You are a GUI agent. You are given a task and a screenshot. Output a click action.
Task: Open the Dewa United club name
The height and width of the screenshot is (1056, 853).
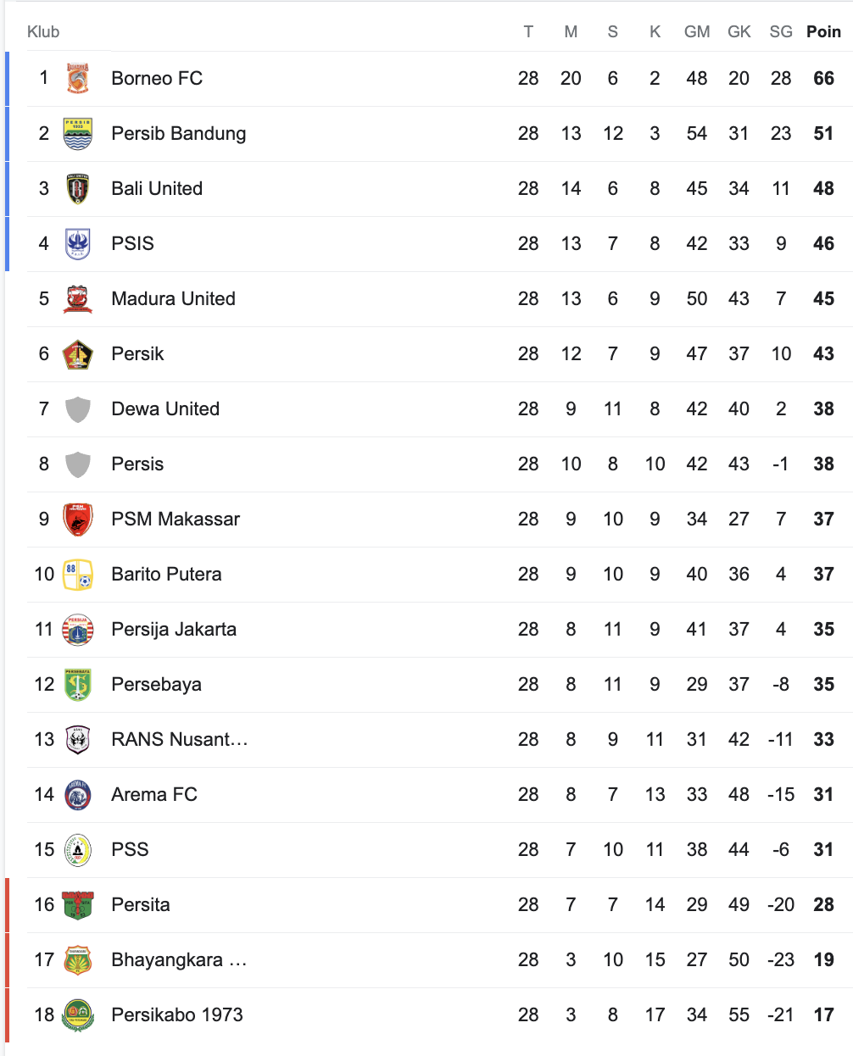click(x=165, y=409)
